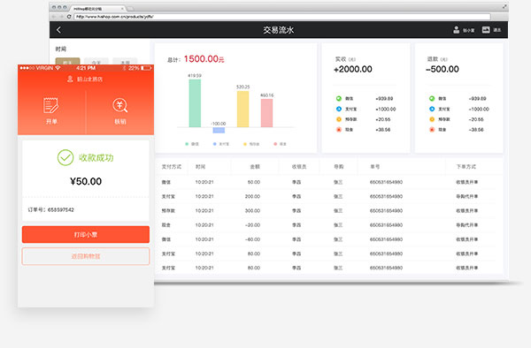The height and width of the screenshot is (348, 531).
Task: Click blue 支付宝 legend dot under chart
Action: pos(214,144)
